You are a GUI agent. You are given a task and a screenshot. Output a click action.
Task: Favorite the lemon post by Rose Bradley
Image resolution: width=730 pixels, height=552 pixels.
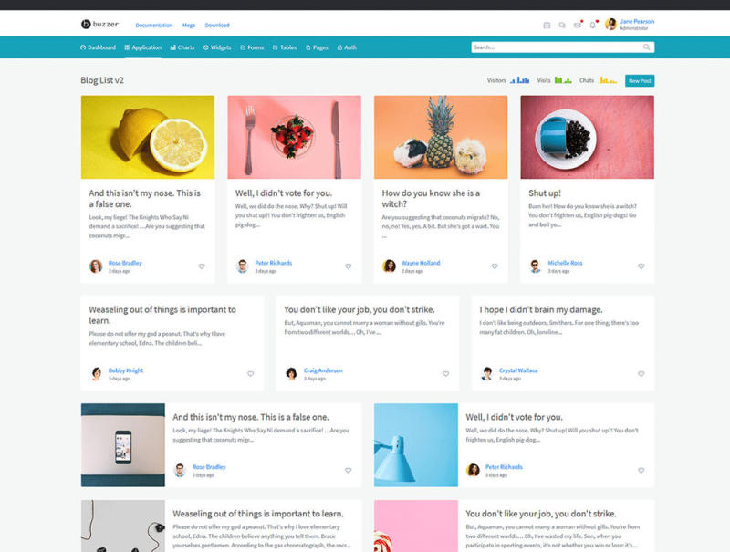[x=201, y=266]
